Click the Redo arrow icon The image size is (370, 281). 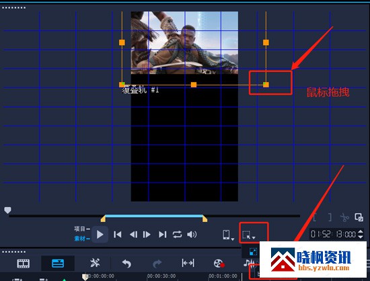(157, 264)
